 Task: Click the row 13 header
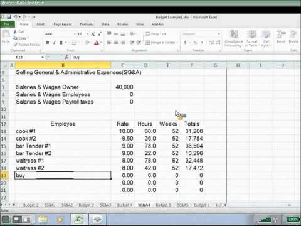4,131
